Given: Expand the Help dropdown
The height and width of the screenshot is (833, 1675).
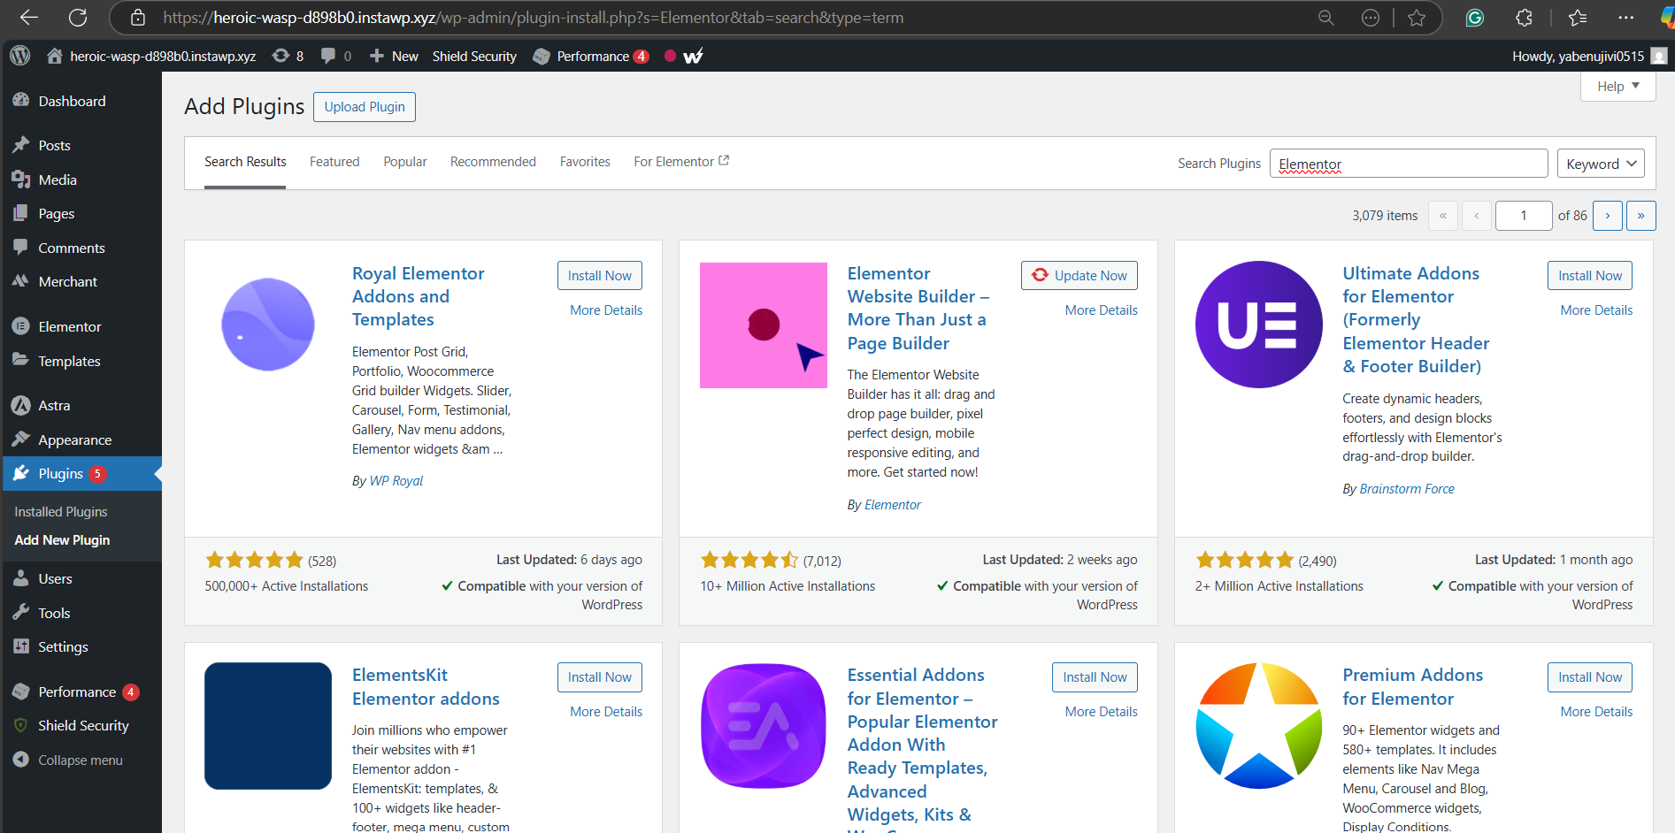Looking at the screenshot, I should pos(1617,86).
